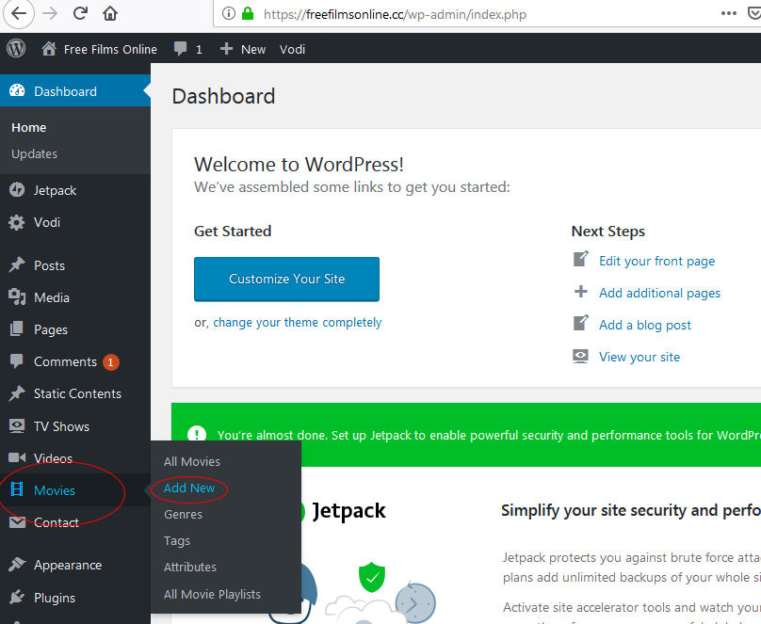Click the browser Forward arrow button
The width and height of the screenshot is (761, 624).
click(50, 13)
